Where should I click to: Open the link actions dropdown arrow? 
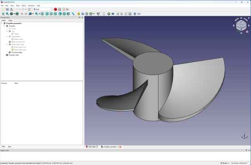tap(94, 14)
